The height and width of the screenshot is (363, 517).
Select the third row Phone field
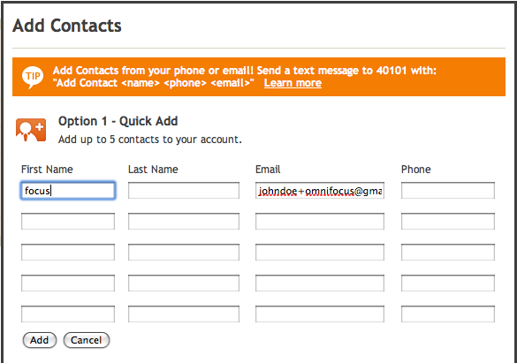click(448, 252)
